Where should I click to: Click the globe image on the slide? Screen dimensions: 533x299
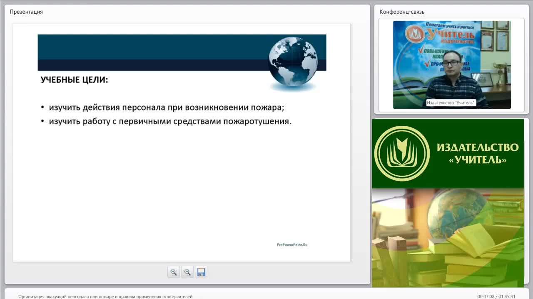click(x=293, y=62)
